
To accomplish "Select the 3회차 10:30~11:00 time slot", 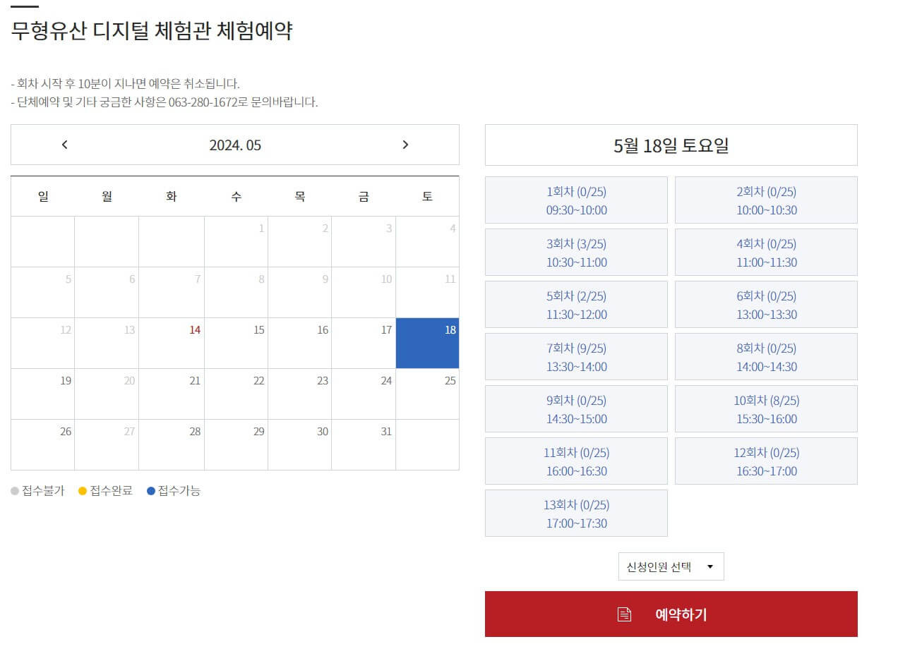I will click(x=576, y=252).
